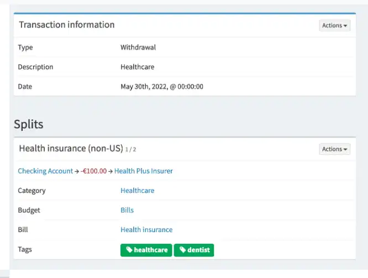Expand Actions menu for Health insurance split
This screenshot has width=368, height=278.
tap(335, 149)
